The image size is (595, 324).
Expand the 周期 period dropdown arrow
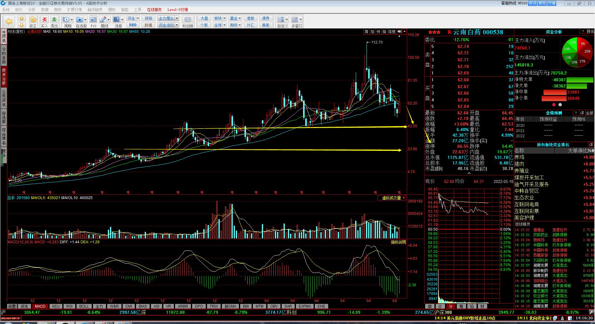(x=72, y=20)
